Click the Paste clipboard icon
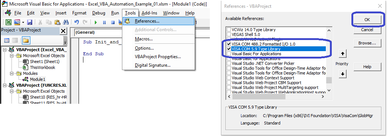Viewport: 387px width, 136px height. tap(57, 22)
